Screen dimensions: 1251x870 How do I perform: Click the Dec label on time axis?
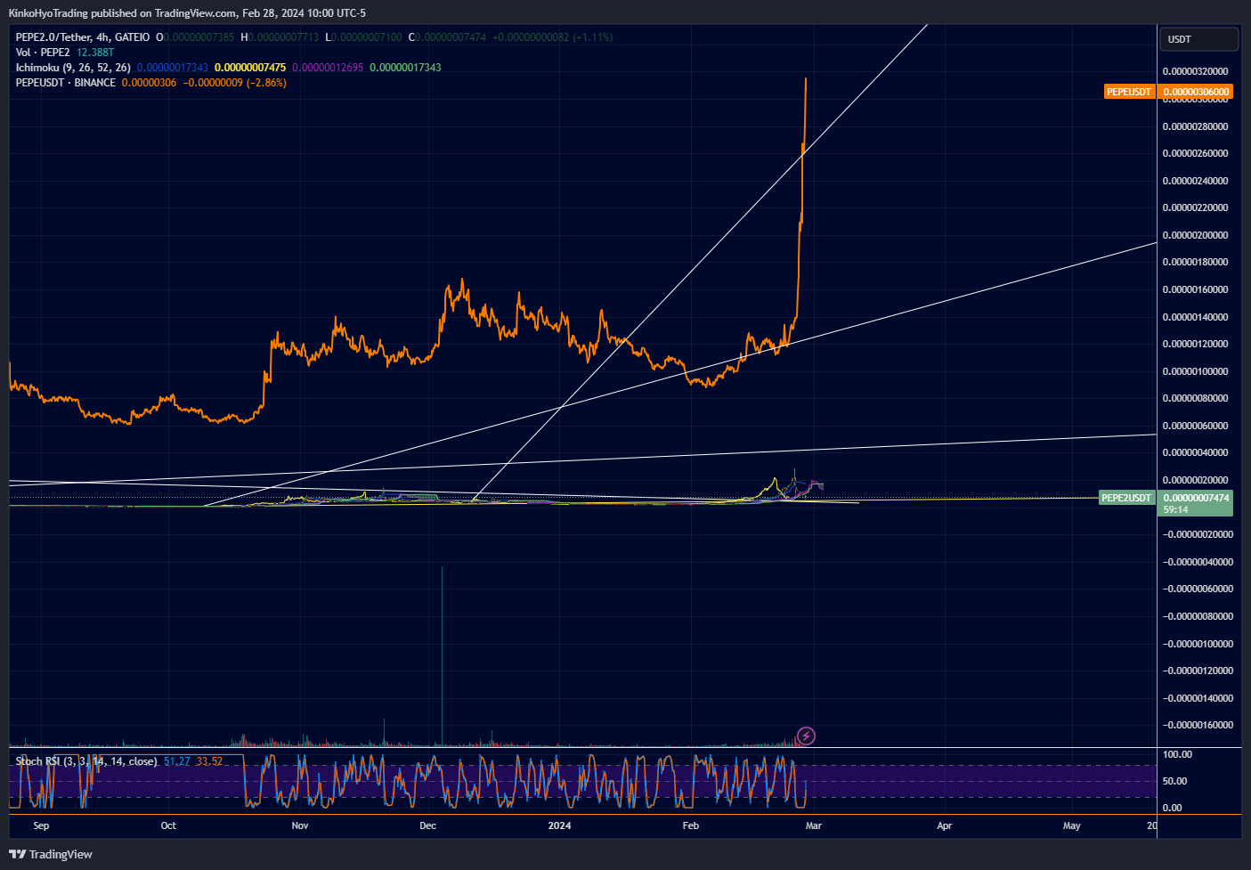tap(428, 825)
